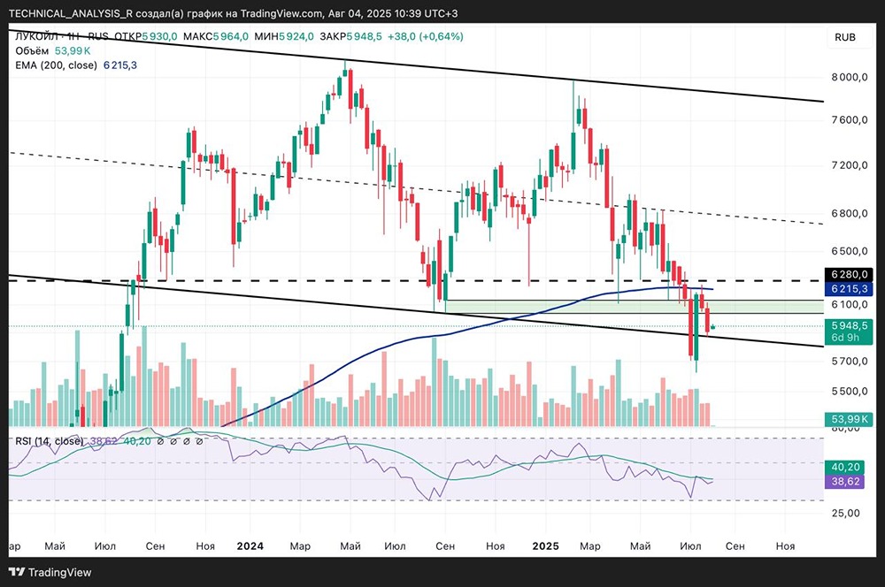
Task: Click the 6 215,3 value in EMA legend
Action: coord(120,65)
